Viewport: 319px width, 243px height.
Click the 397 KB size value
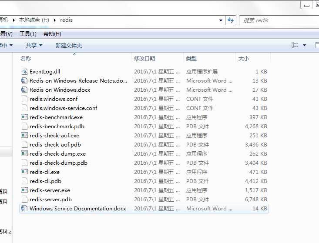tap(258, 117)
